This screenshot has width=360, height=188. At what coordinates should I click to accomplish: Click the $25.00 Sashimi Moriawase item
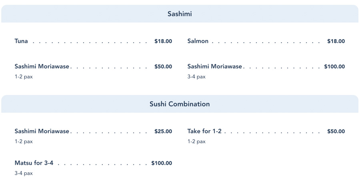coord(42,131)
